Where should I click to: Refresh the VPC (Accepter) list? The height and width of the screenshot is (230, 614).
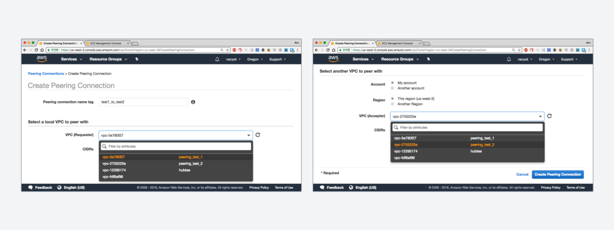click(x=549, y=116)
